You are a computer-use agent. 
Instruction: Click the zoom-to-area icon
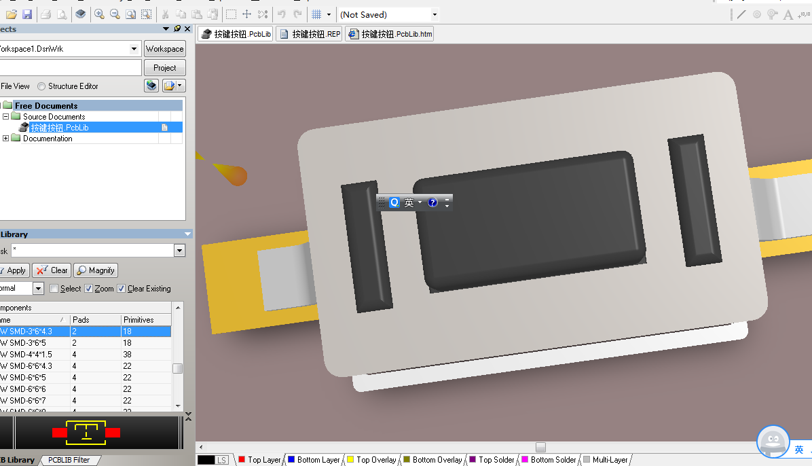[147, 14]
